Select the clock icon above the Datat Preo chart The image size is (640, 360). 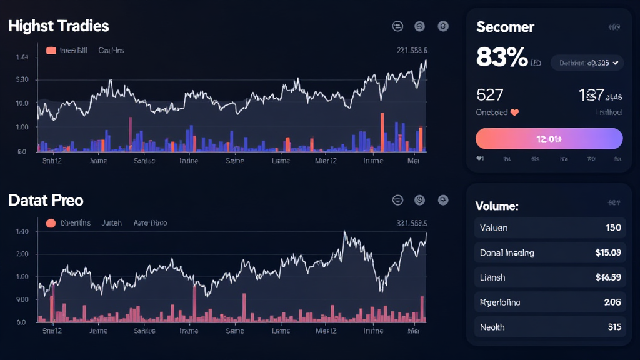tap(419, 200)
